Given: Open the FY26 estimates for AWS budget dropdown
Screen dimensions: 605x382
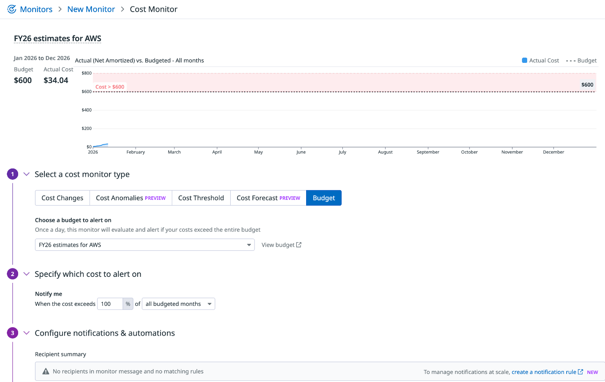Looking at the screenshot, I should [x=144, y=245].
